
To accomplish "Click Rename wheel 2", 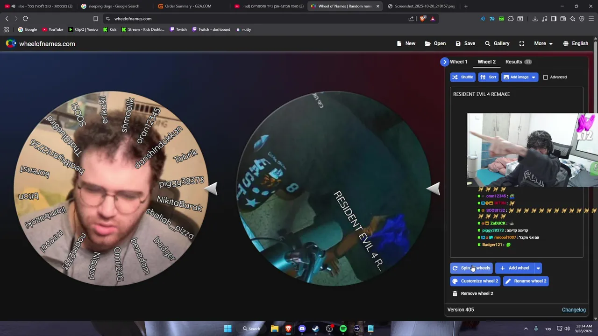I will click(x=526, y=281).
